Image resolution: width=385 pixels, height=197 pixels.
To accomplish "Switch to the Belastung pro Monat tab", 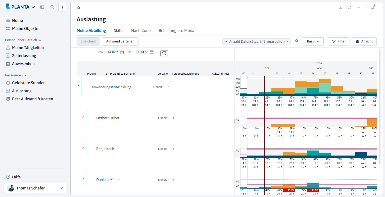I will tap(177, 31).
